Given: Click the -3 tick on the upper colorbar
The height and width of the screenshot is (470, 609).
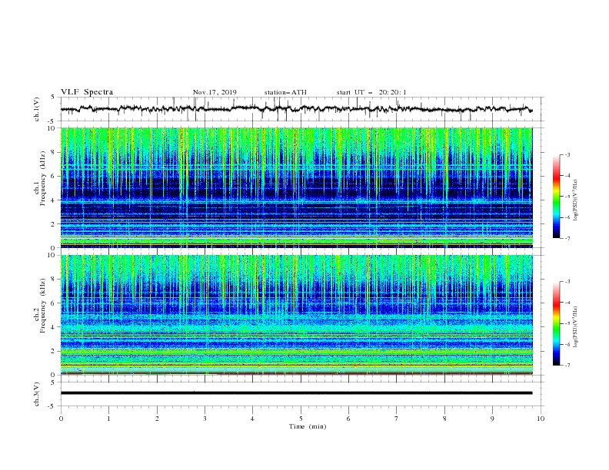Looking at the screenshot, I should pos(567,154).
